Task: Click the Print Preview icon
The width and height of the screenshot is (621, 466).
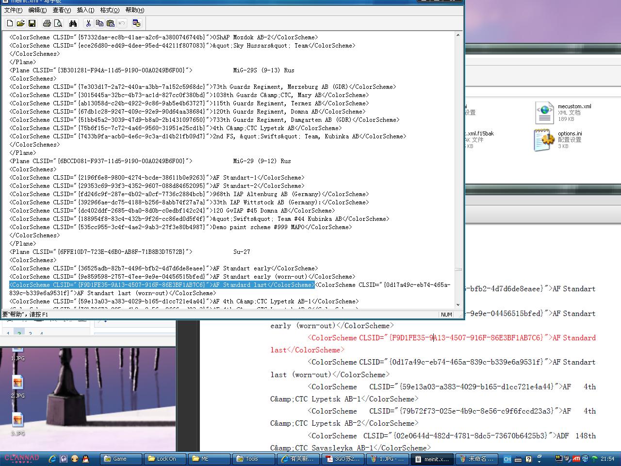Action: point(58,23)
